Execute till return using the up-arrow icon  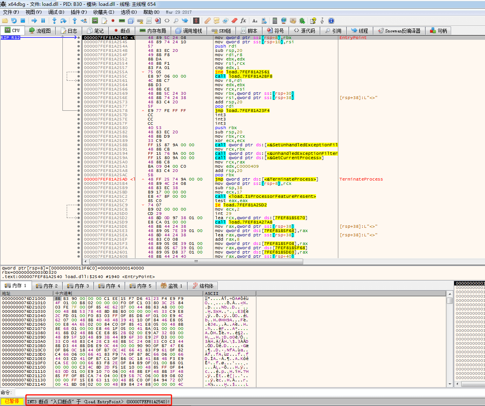point(75,21)
